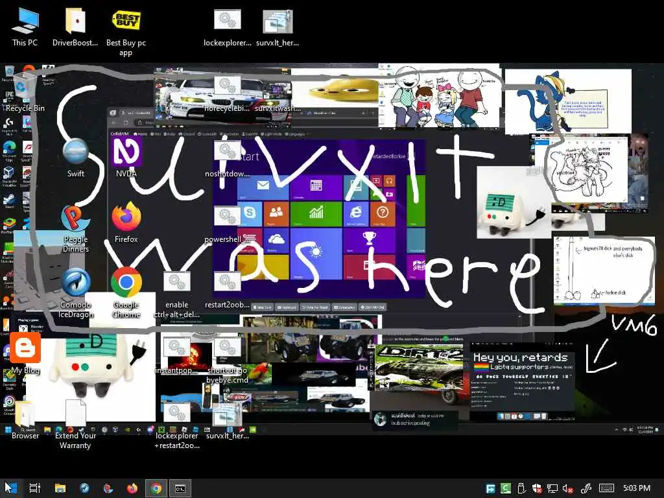664x498 pixels.
Task: Open the Windows Start button
Action: coord(11,488)
